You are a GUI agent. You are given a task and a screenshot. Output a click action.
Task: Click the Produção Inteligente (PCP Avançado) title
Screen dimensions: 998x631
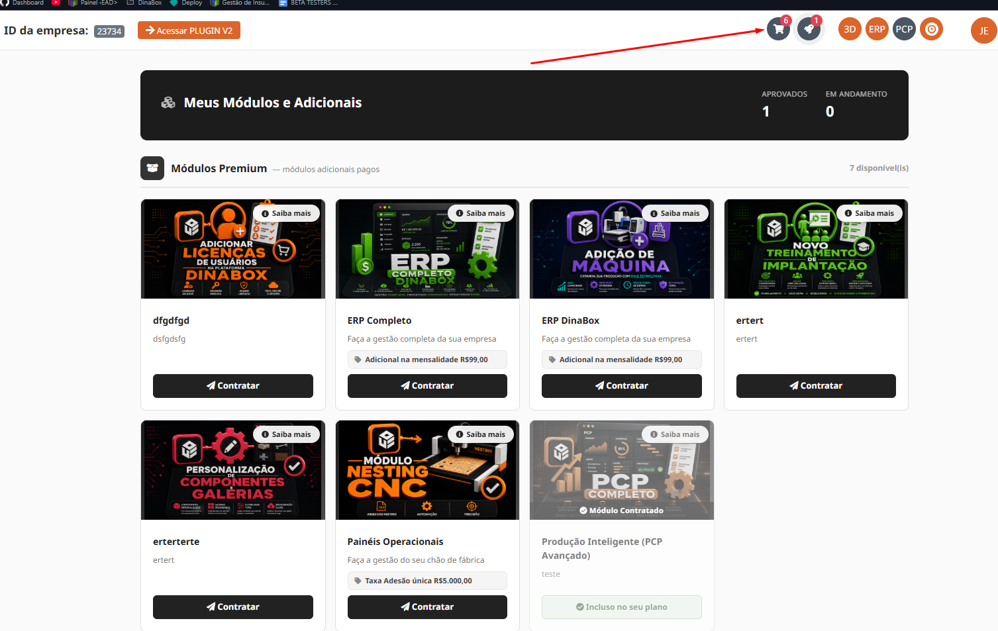602,548
